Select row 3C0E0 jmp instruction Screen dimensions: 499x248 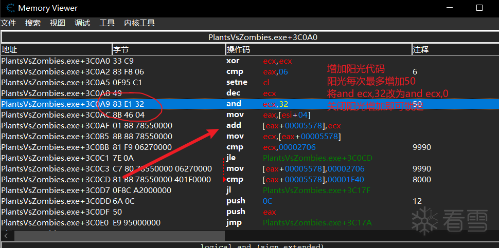[249, 223]
